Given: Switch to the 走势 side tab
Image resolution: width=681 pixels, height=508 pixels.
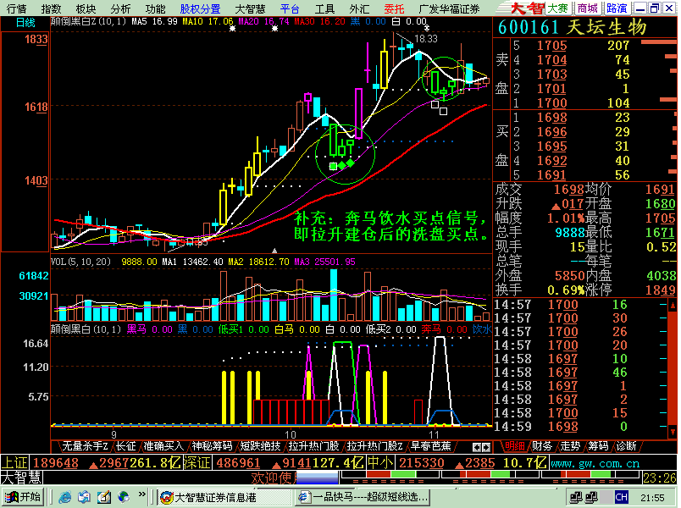Looking at the screenshot, I should 570,446.
